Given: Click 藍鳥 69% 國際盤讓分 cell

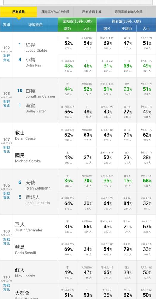Looking at the screenshot, I should [x=67, y=249].
